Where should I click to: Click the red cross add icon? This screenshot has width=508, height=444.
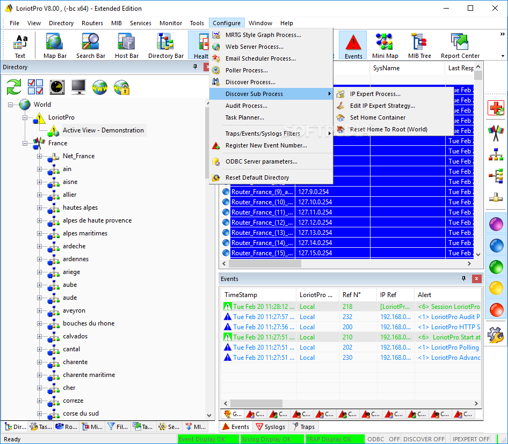[x=496, y=108]
